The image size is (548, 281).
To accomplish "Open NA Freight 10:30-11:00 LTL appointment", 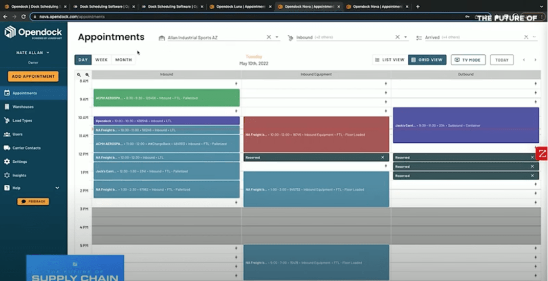I will click(166, 130).
